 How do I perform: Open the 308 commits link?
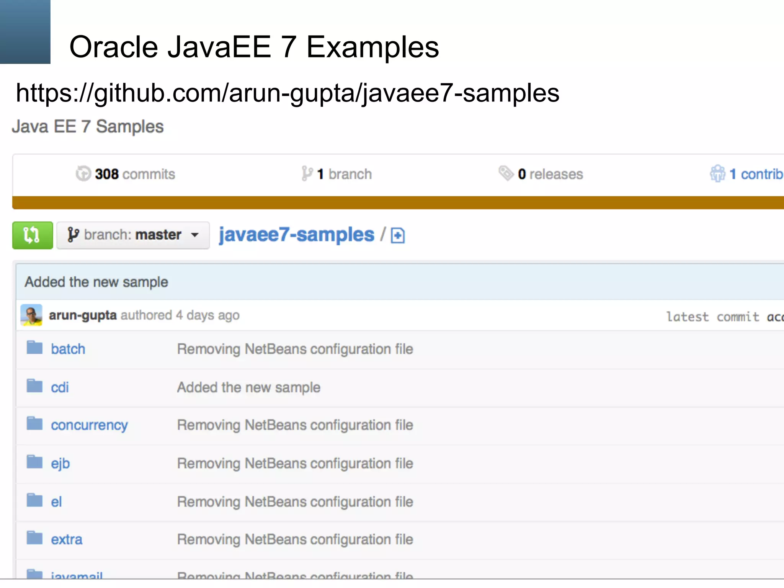pyautogui.click(x=134, y=174)
